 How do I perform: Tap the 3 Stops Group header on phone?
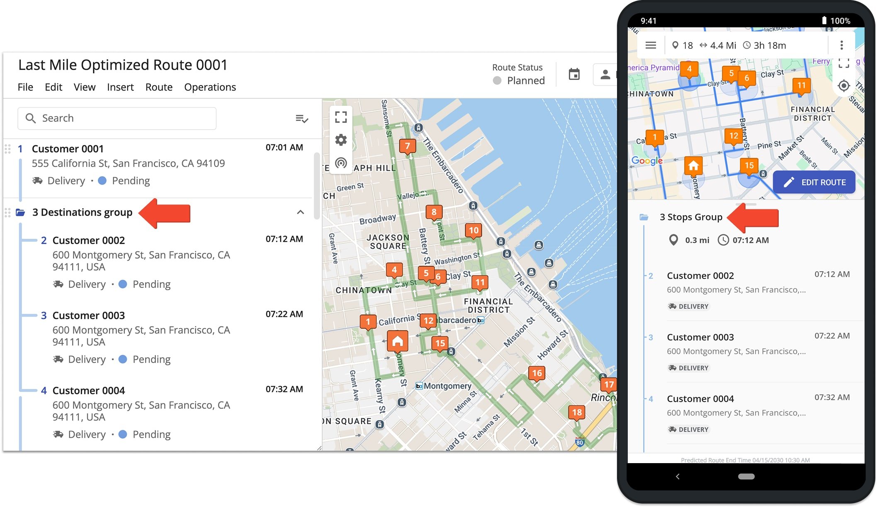click(691, 217)
